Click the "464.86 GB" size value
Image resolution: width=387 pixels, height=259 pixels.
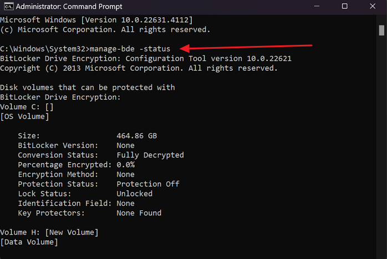pos(136,136)
